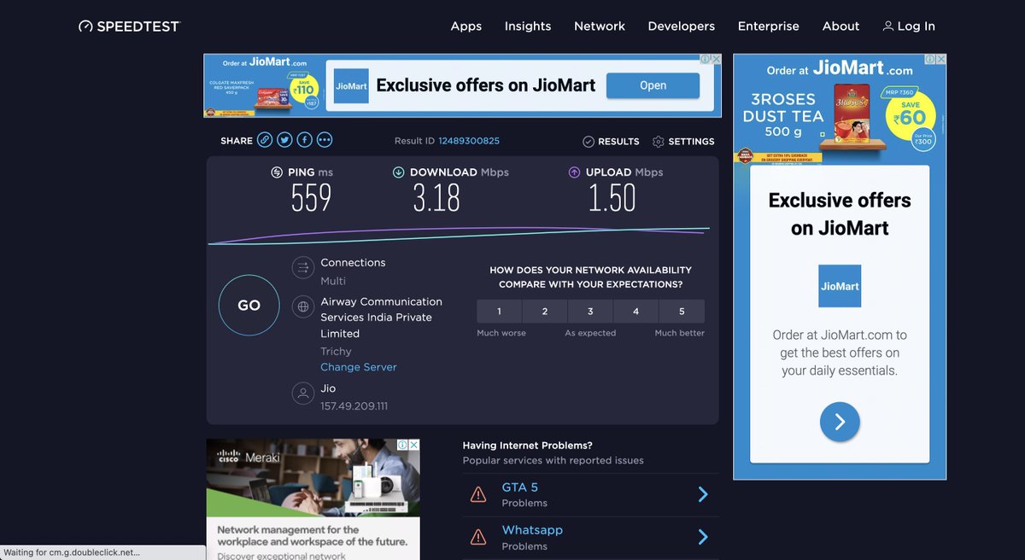The image size is (1025, 560).
Task: Click the AdChoices icon on top banner
Action: coord(706,60)
